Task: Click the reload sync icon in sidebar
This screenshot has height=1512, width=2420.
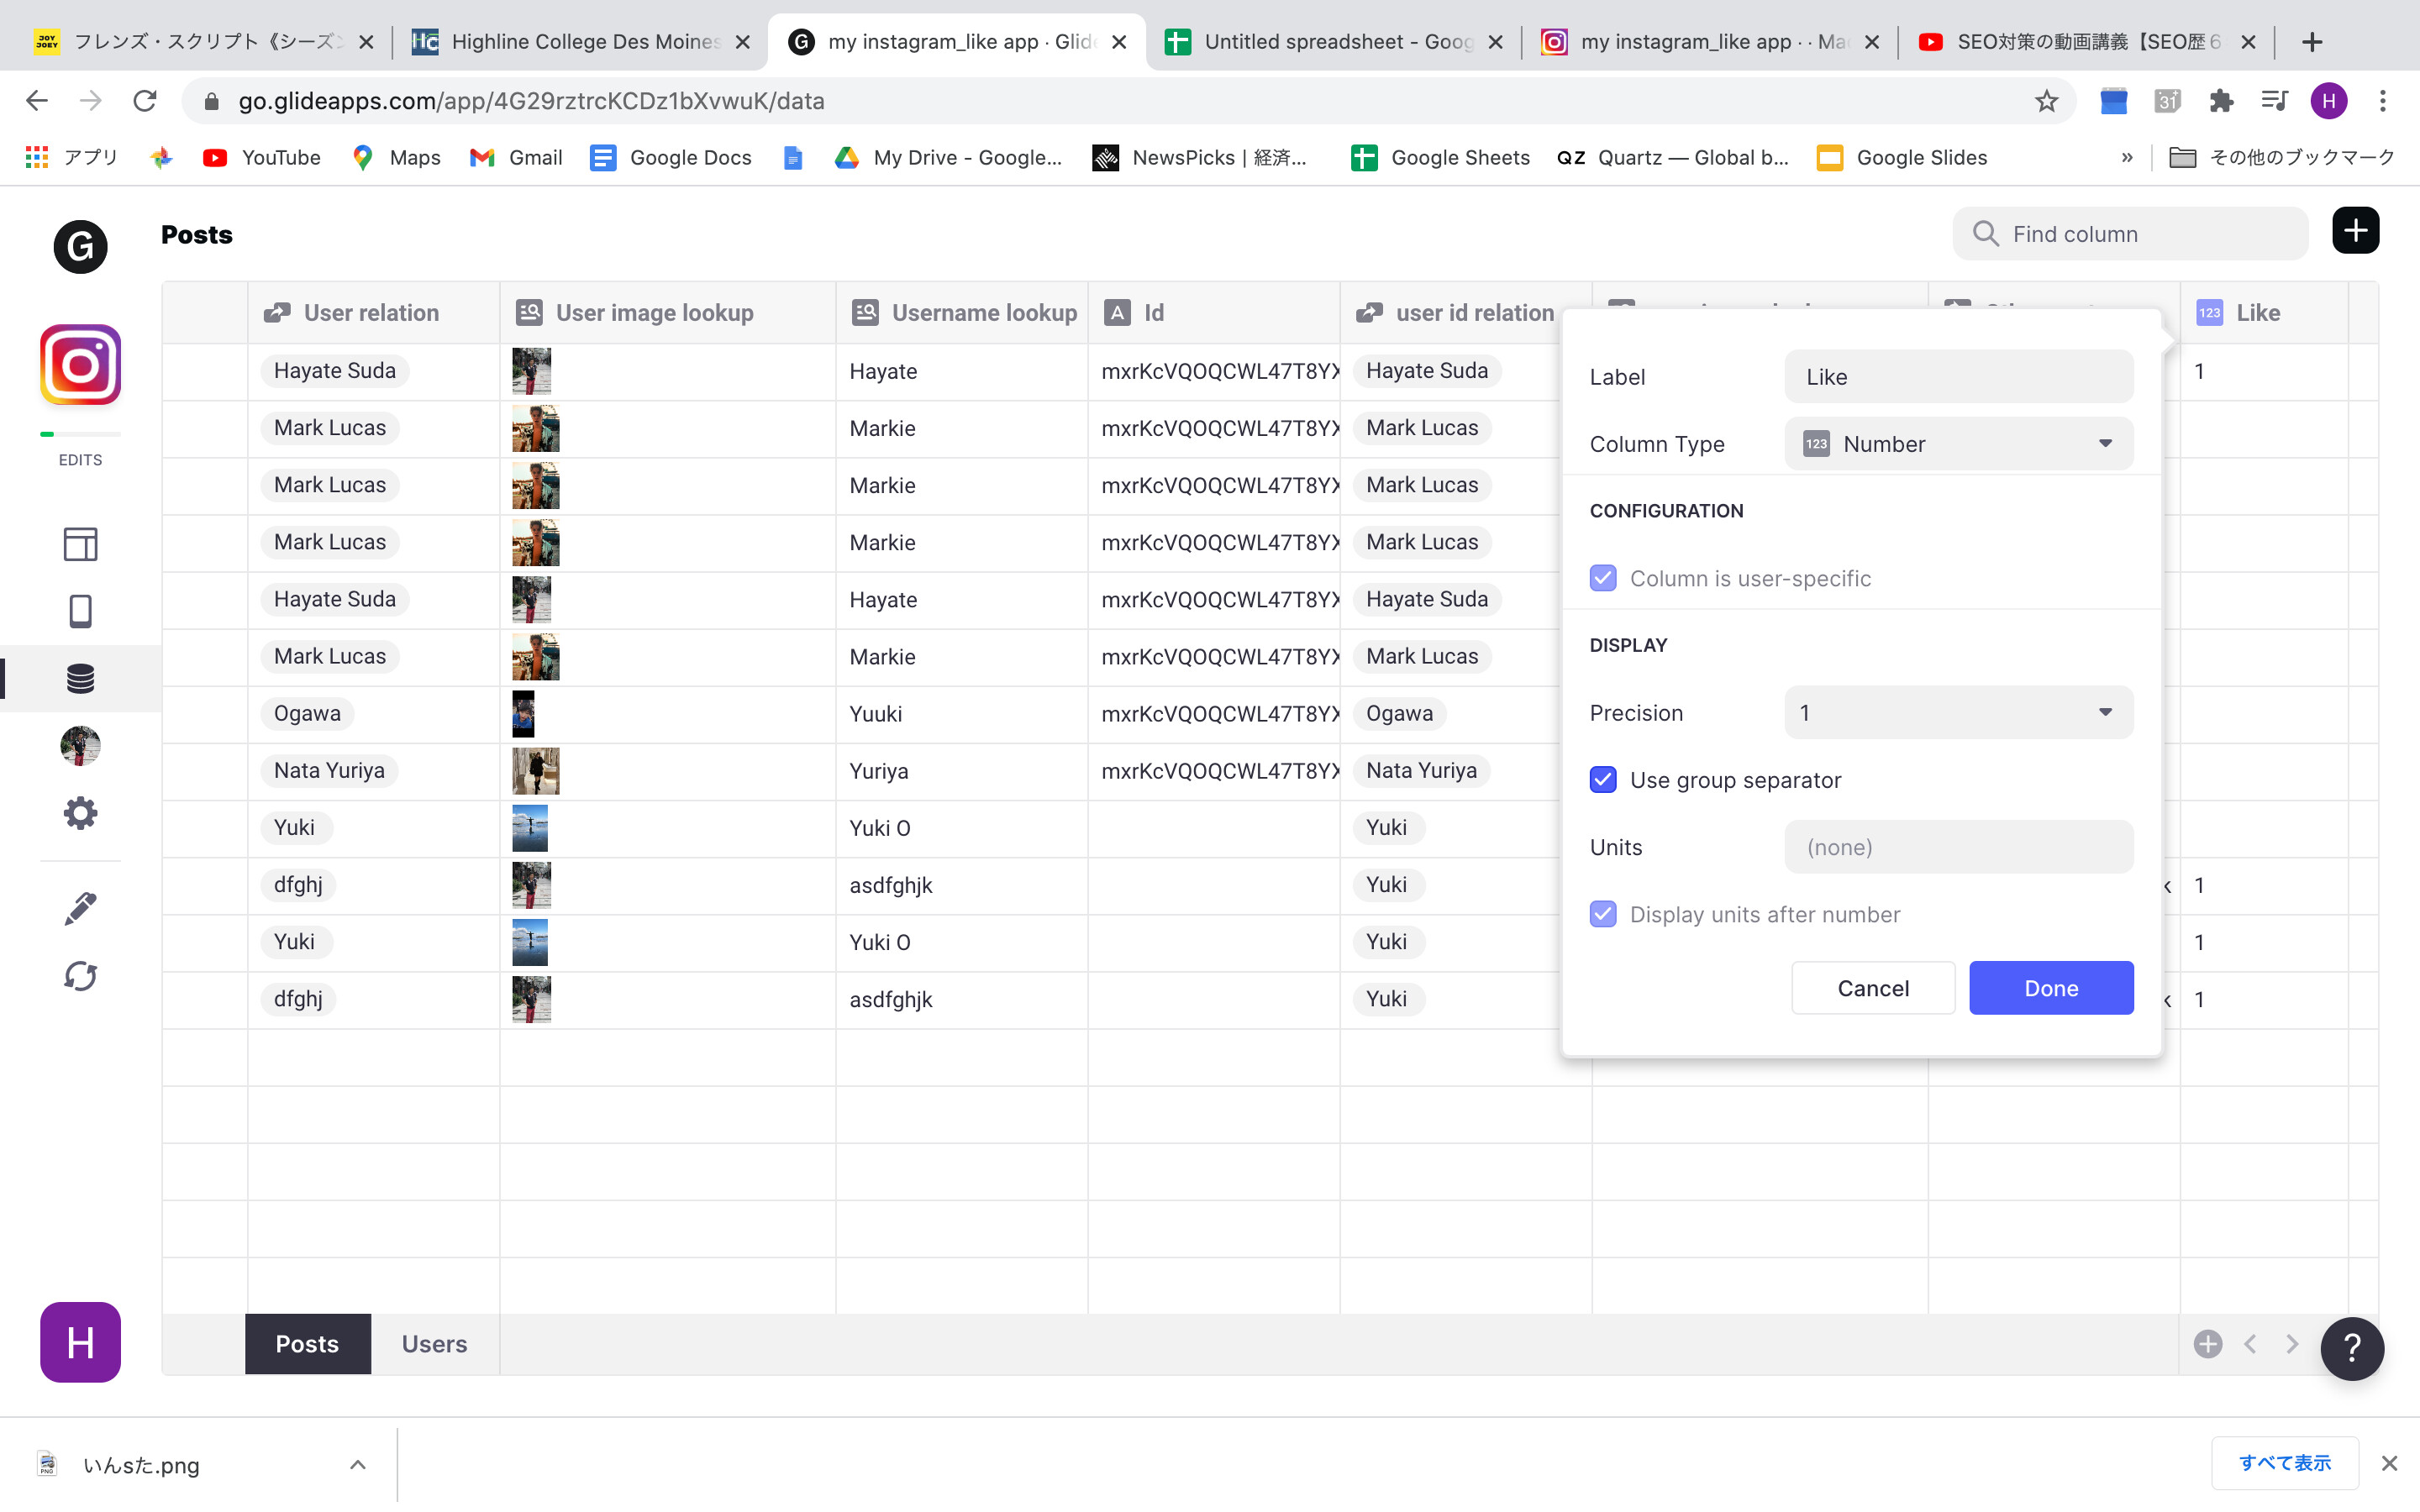Action: pos(80,976)
